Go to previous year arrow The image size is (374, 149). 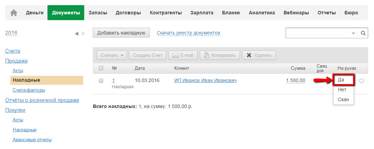point(77,33)
